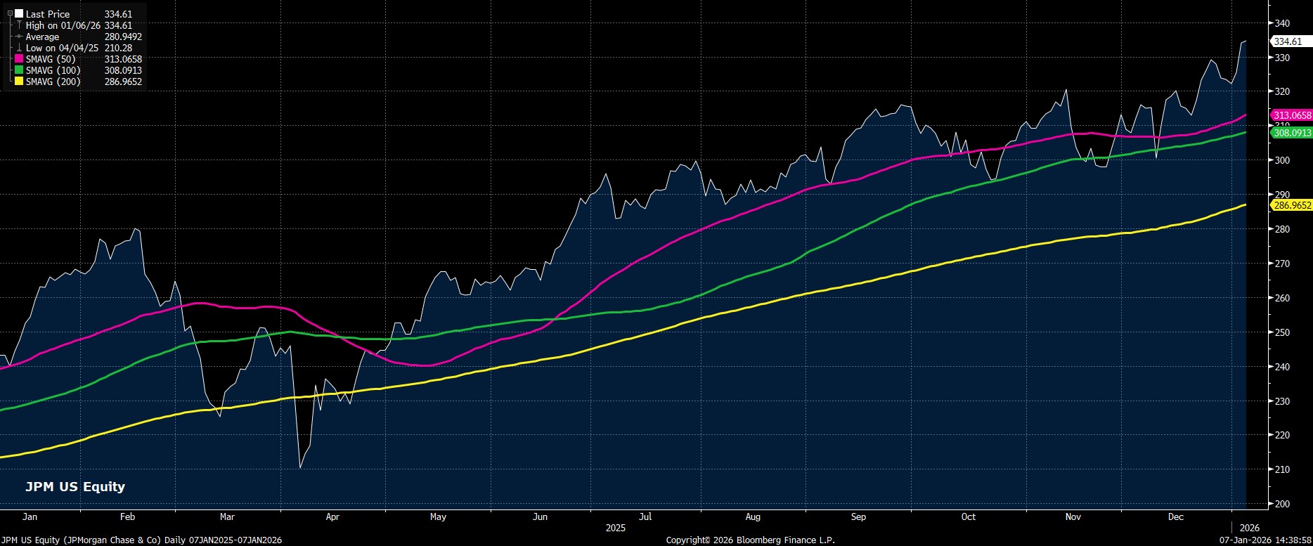Click the Apr label on date axis
Viewport: 1313px width, 546px height.
click(332, 516)
